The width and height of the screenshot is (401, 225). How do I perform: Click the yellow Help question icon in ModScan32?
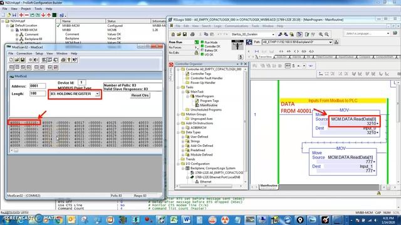[69, 60]
